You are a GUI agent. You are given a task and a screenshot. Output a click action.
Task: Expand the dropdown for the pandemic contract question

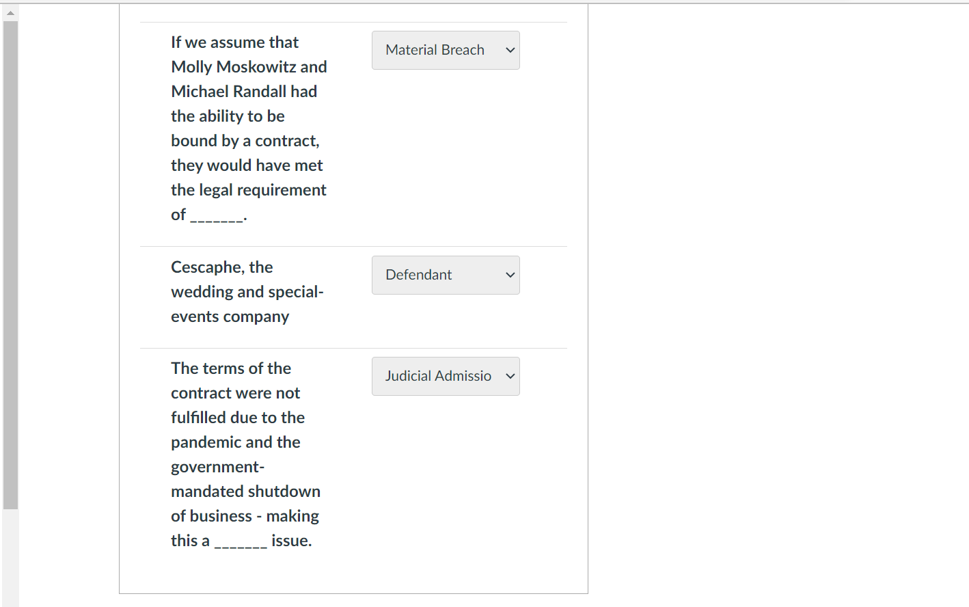click(446, 376)
